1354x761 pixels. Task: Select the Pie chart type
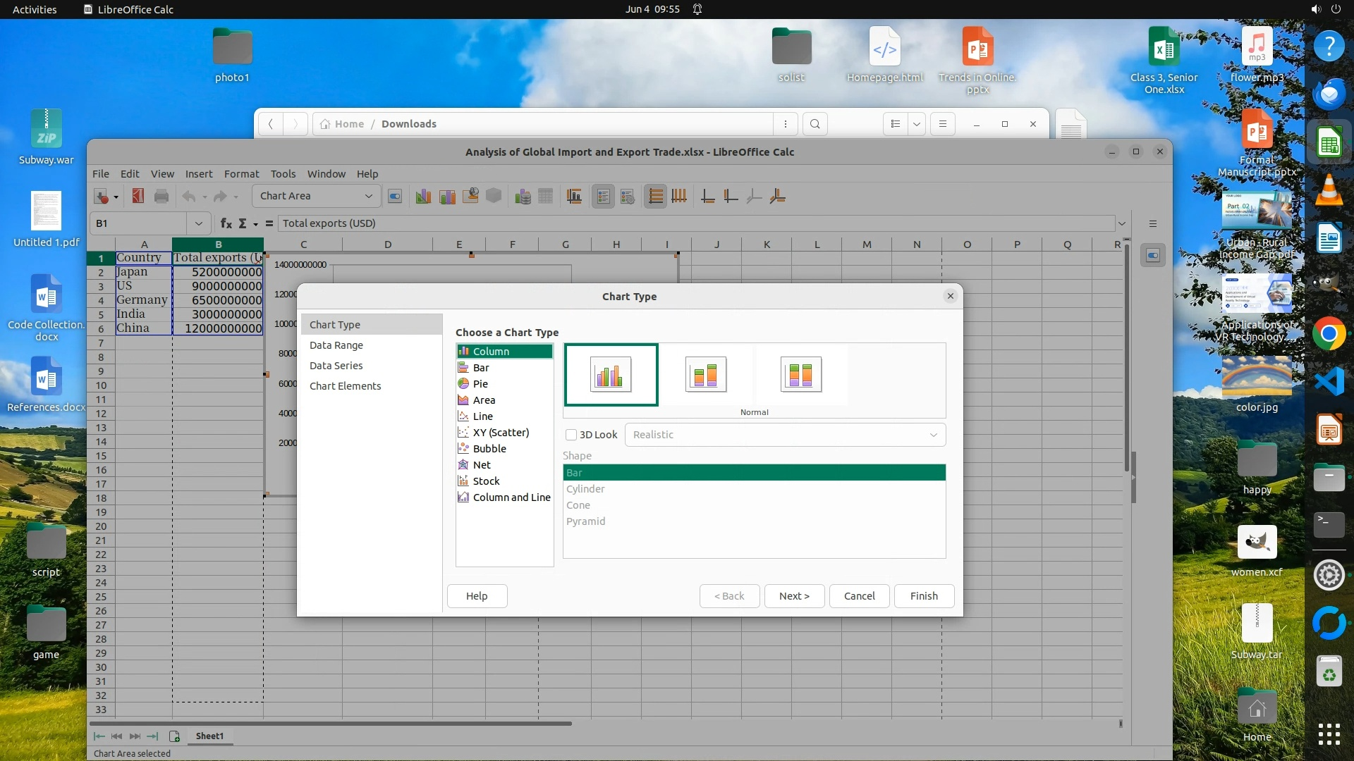[480, 384]
